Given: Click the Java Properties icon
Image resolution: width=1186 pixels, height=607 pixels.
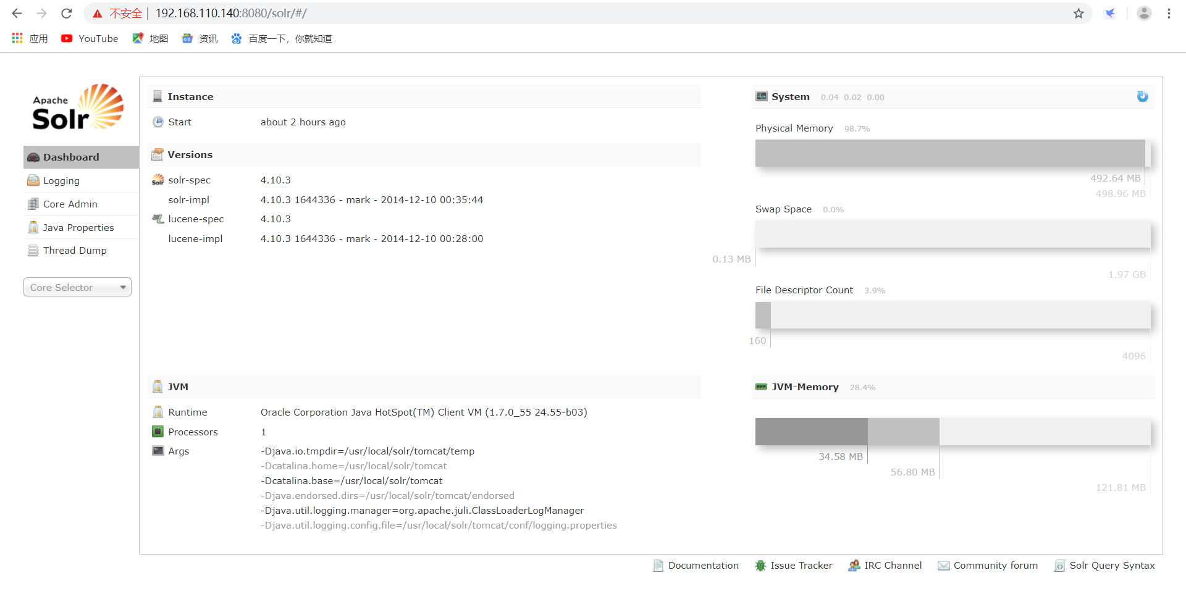Looking at the screenshot, I should [x=33, y=227].
